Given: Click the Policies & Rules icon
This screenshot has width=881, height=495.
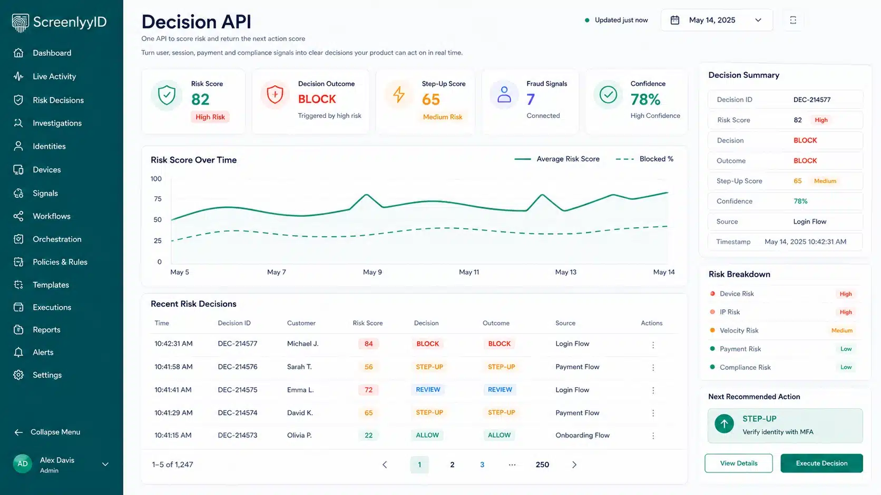Looking at the screenshot, I should pos(18,262).
